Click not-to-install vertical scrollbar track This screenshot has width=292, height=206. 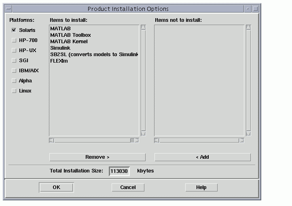coord(248,80)
